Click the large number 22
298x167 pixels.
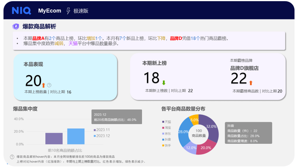click(239, 78)
